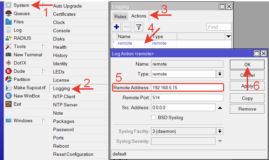Image resolution: width=269 pixels, height=160 pixels.
Task: Open Logging in the System submenu
Action: click(x=78, y=88)
